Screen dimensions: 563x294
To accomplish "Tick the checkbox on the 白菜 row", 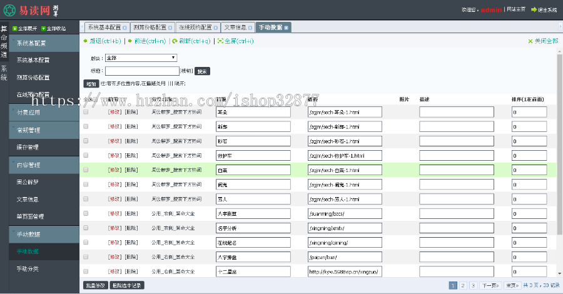I will click(x=86, y=170).
